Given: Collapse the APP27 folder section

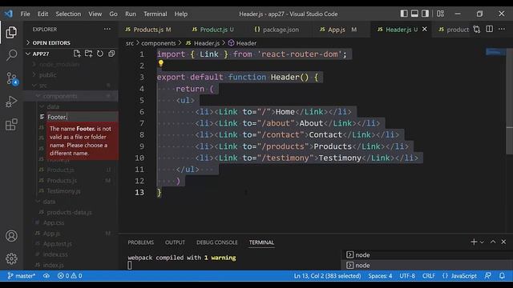Looking at the screenshot, I should tap(41, 54).
